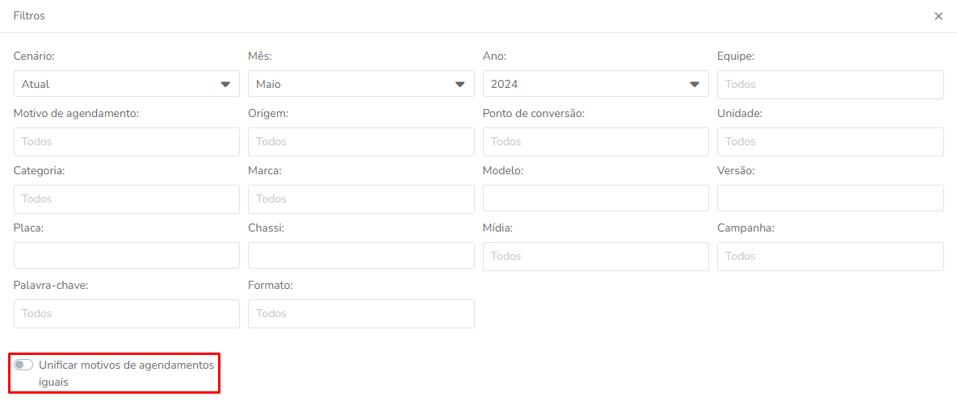
Task: Focus the Palavra-chave filter field
Action: click(x=126, y=314)
